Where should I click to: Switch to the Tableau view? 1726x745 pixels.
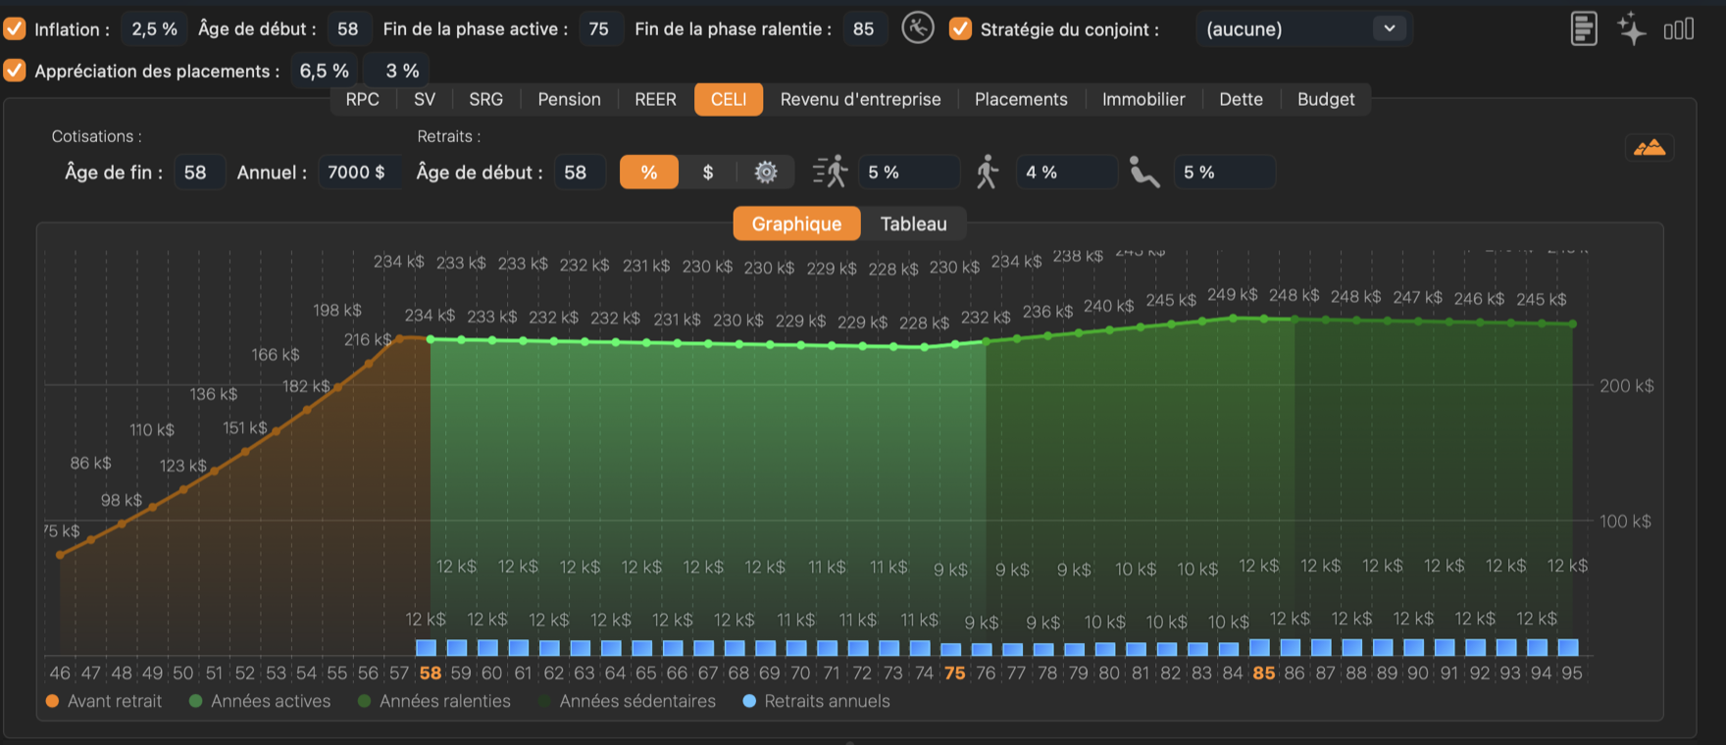(914, 223)
